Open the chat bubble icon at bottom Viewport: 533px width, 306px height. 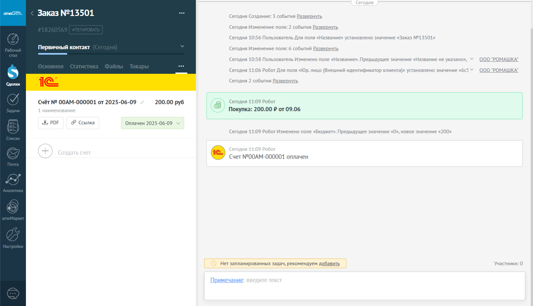[13, 293]
